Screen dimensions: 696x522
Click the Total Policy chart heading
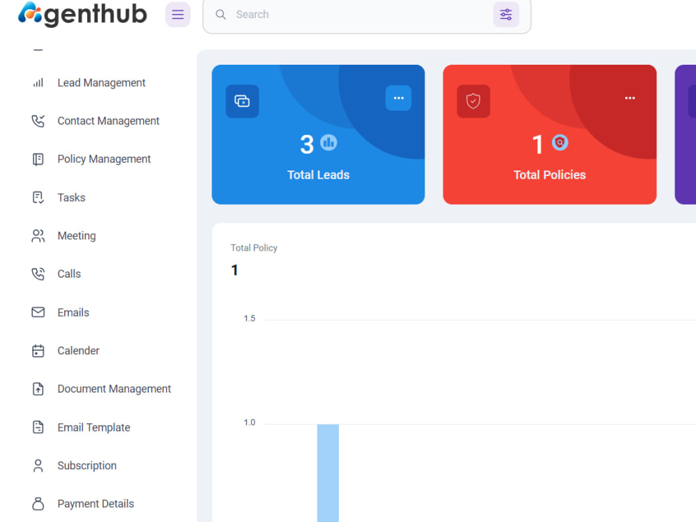click(x=254, y=248)
